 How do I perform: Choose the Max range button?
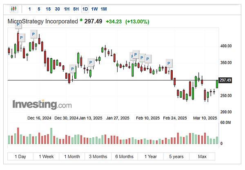(x=202, y=157)
